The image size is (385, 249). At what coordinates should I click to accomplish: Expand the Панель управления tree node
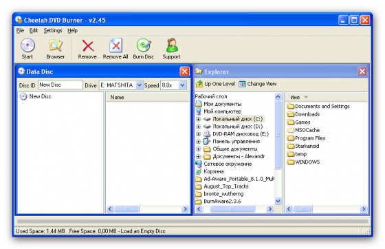pyautogui.click(x=198, y=142)
